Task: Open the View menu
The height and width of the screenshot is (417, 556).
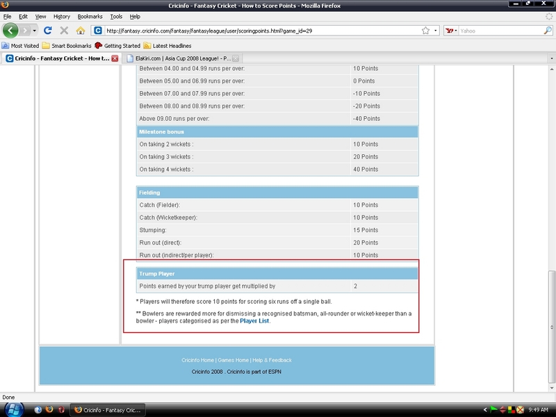Action: point(40,17)
